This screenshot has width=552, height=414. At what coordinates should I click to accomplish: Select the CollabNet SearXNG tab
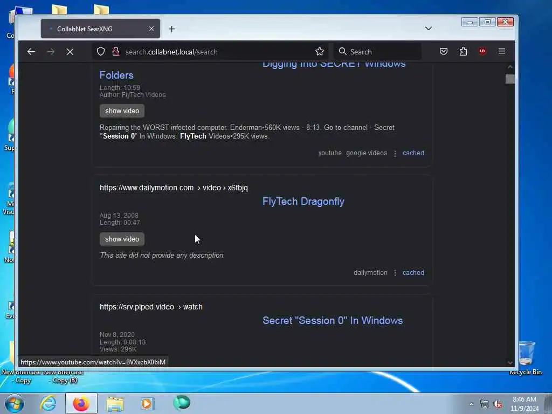tap(100, 29)
